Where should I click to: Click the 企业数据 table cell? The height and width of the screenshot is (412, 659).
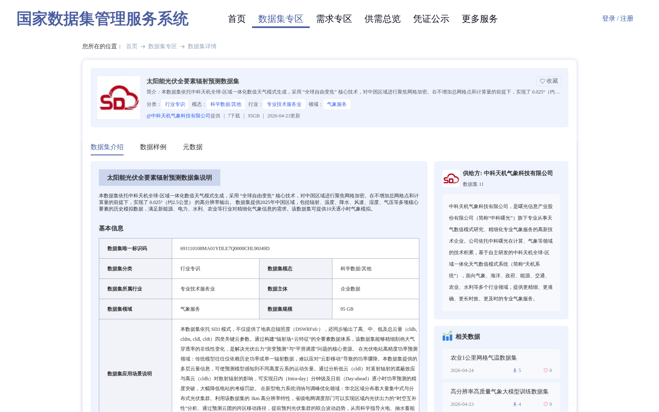pos(351,289)
